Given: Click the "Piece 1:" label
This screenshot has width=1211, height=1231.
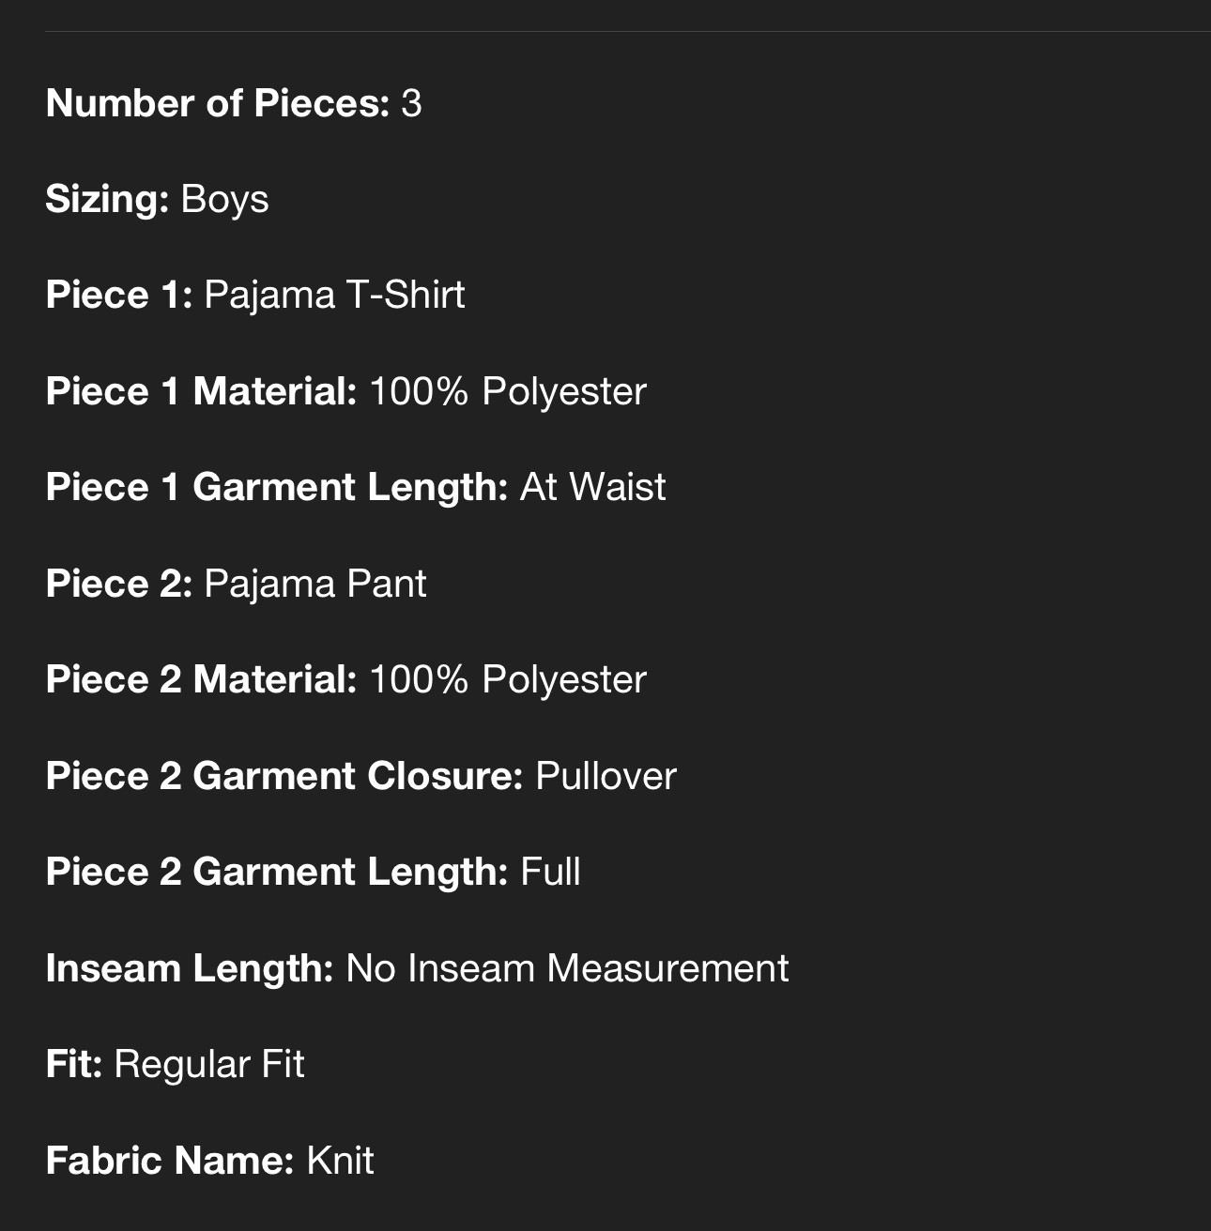Looking at the screenshot, I should (x=119, y=296).
